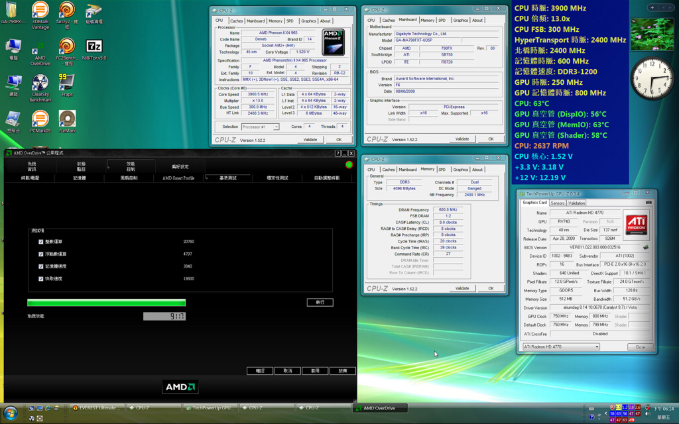Viewport: 679px width, 424px height.
Task: Click the AMD OverDrive help question-mark button
Action: click(338, 153)
